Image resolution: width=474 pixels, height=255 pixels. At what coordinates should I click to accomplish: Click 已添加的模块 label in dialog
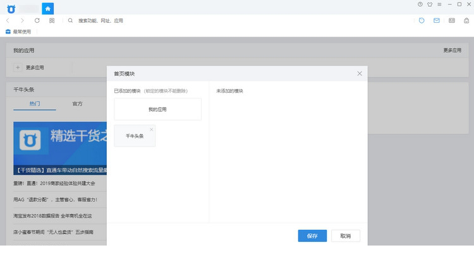[x=127, y=91]
